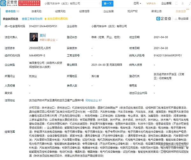Click the 经营范围 row label

(10, 132)
